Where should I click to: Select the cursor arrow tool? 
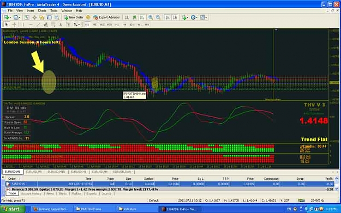(x=7, y=25)
